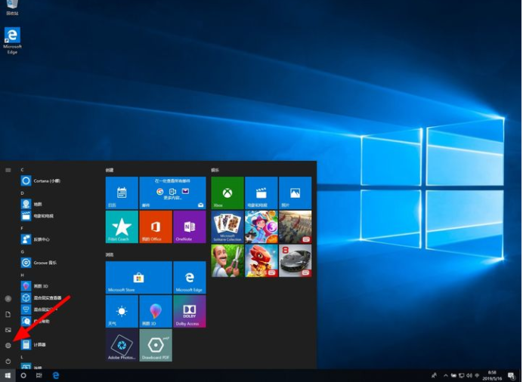The image size is (523, 382).
Task: Open the Documents shortcut in Start sidebar
Action: click(8, 314)
